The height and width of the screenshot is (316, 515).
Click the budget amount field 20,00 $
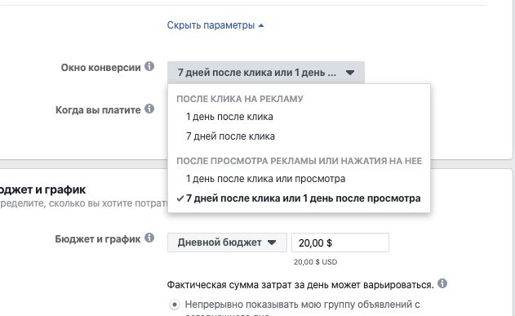point(340,243)
